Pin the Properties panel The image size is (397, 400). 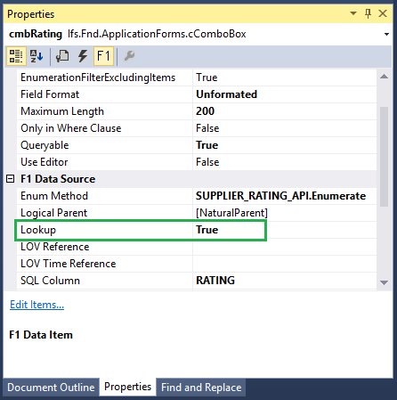click(x=368, y=13)
